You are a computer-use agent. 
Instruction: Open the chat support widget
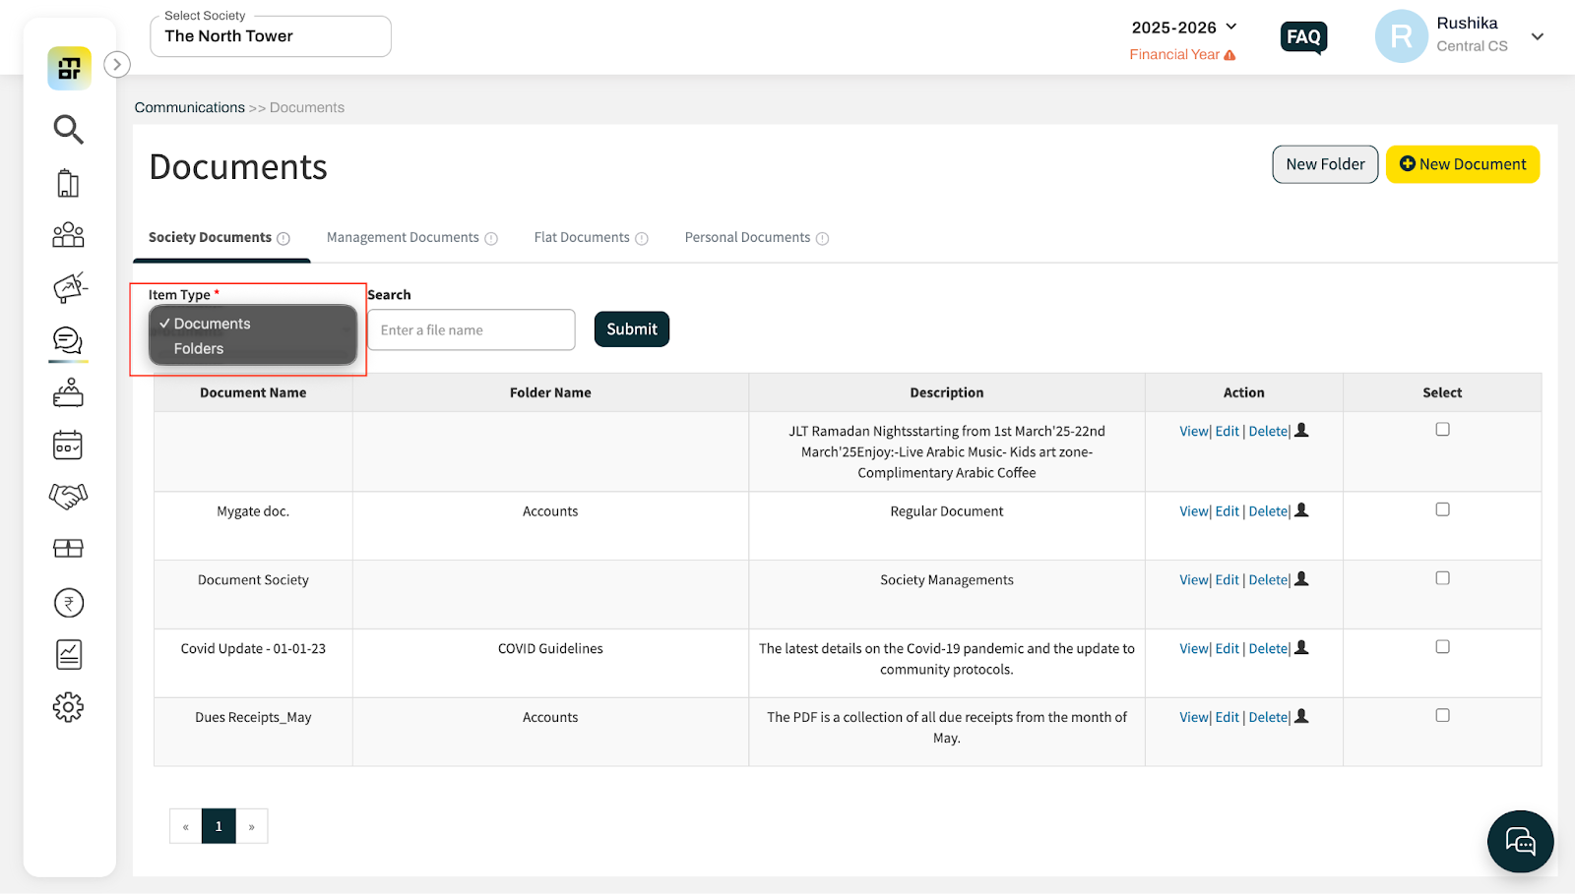coord(1521,842)
